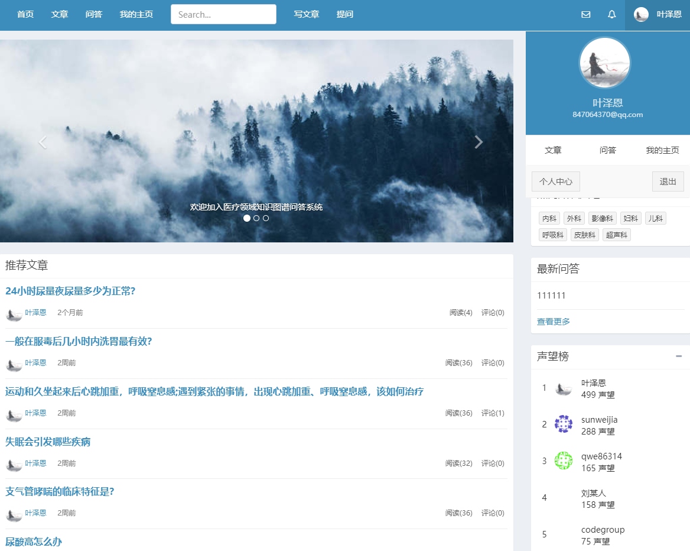
Task: Open the mail envelope icon in navbar
Action: click(585, 15)
